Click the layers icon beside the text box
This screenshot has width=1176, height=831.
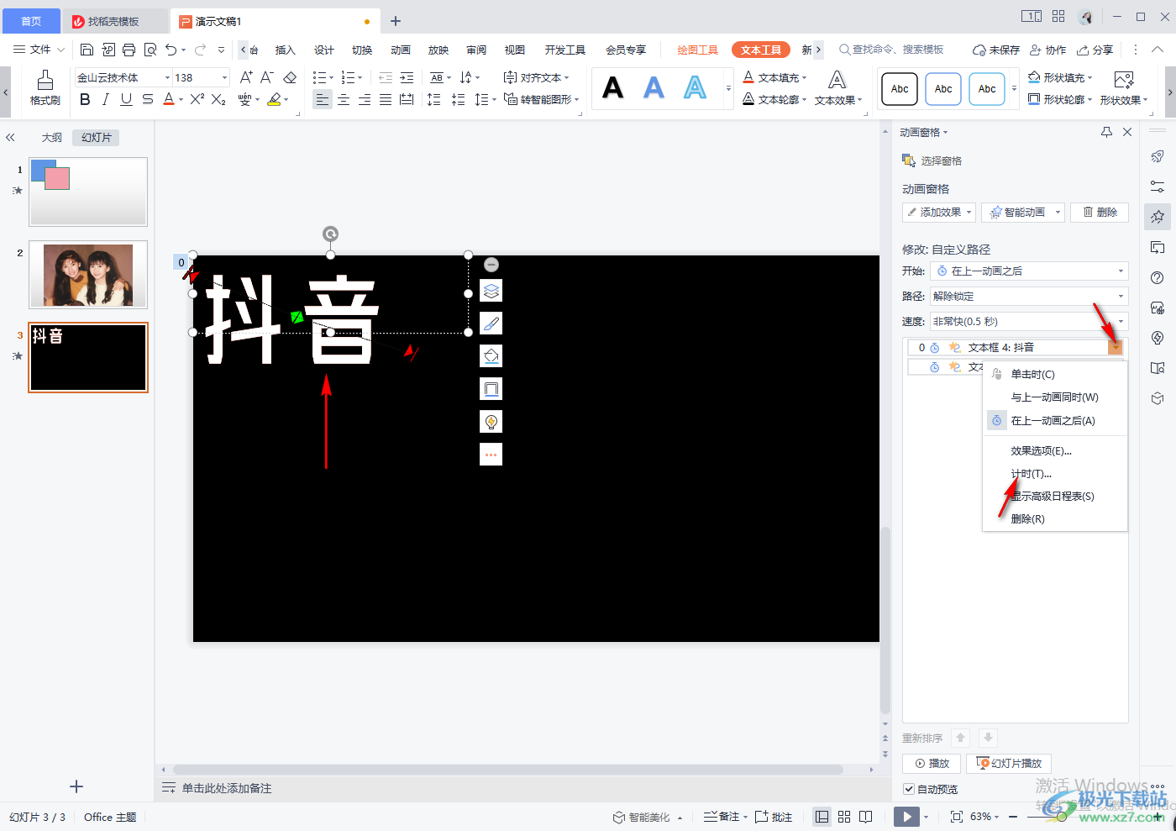491,291
